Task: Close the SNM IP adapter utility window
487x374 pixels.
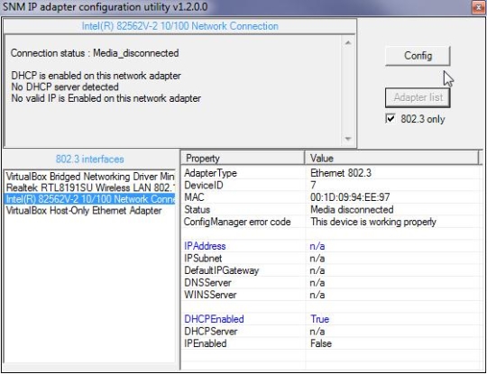Action: tap(479, 7)
